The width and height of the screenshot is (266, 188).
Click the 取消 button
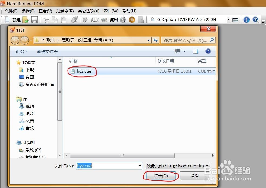[194, 176]
